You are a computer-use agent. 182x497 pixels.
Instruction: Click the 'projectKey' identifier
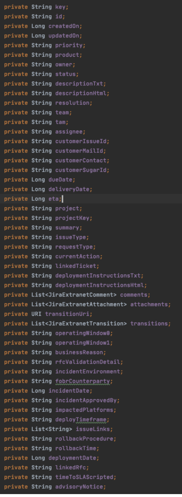coord(72,218)
